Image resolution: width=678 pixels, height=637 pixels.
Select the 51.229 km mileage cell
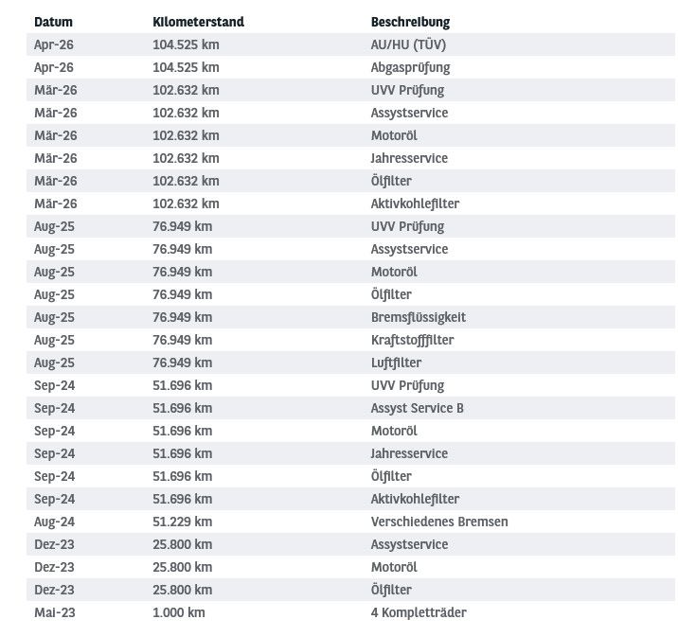click(182, 522)
